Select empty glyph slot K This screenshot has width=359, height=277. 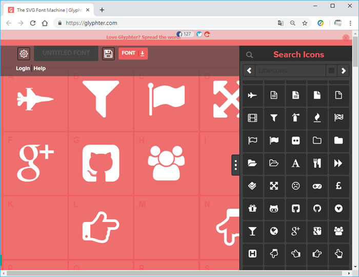pos(35,228)
